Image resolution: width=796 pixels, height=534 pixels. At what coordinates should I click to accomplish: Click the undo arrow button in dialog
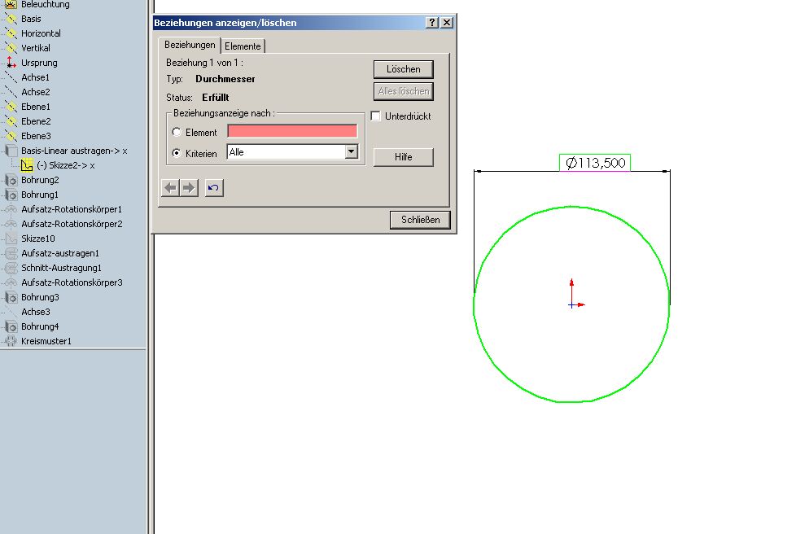pos(214,188)
